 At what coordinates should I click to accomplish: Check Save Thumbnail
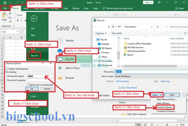click(x=120, y=88)
